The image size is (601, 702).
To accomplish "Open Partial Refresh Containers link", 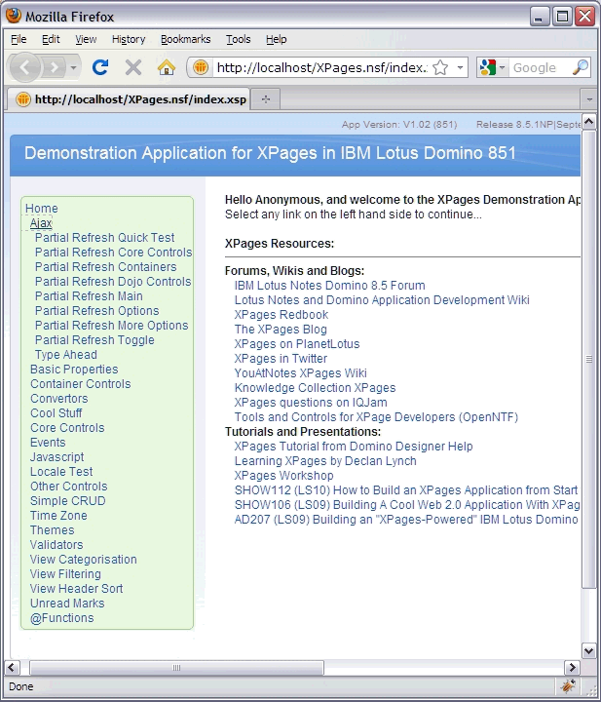I will 105,267.
